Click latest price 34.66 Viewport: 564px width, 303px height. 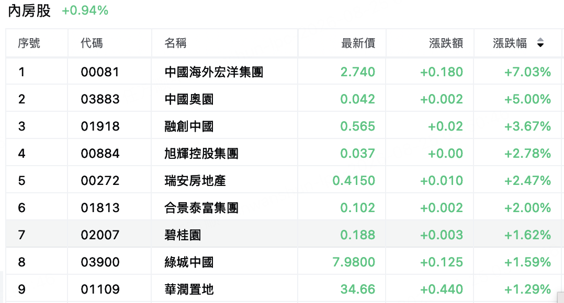click(358, 289)
